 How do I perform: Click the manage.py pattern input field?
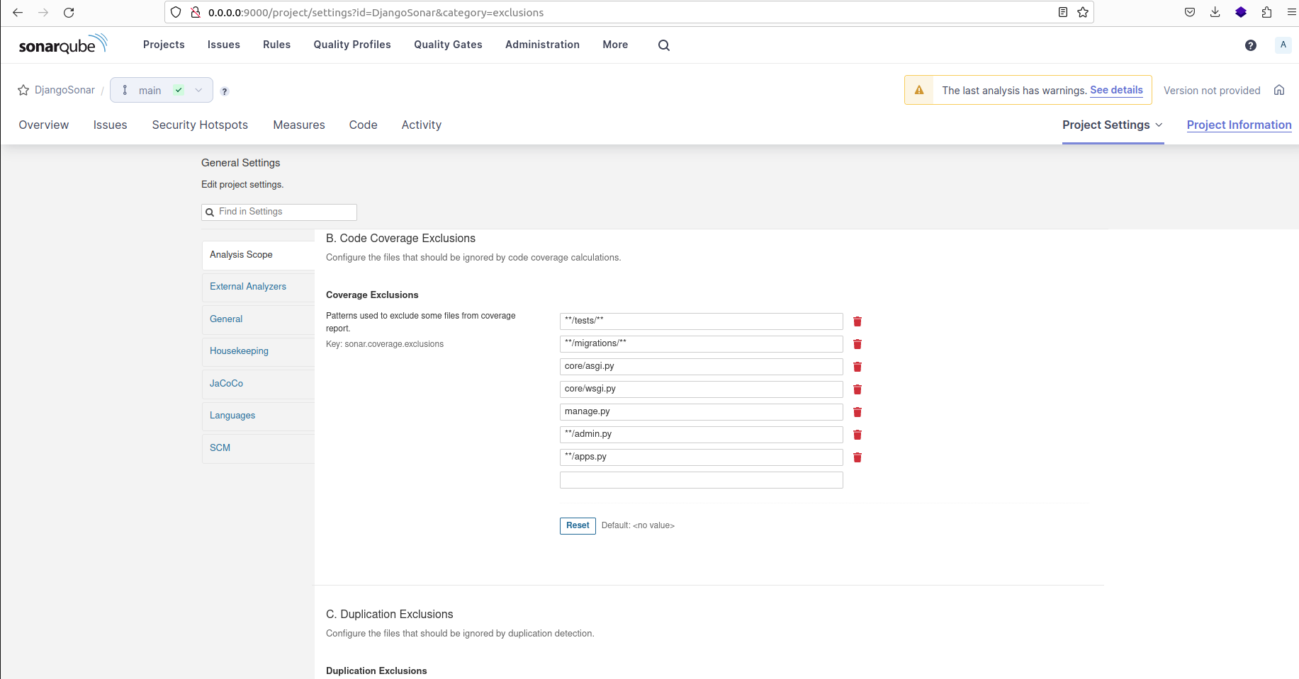click(702, 412)
